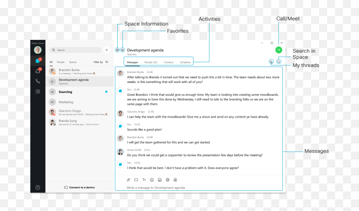Click Brandon Burke's avatar on 11:48 message
This screenshot has width=359, height=211.
click(120, 73)
